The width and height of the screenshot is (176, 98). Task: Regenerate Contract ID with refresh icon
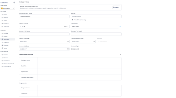[120, 27]
